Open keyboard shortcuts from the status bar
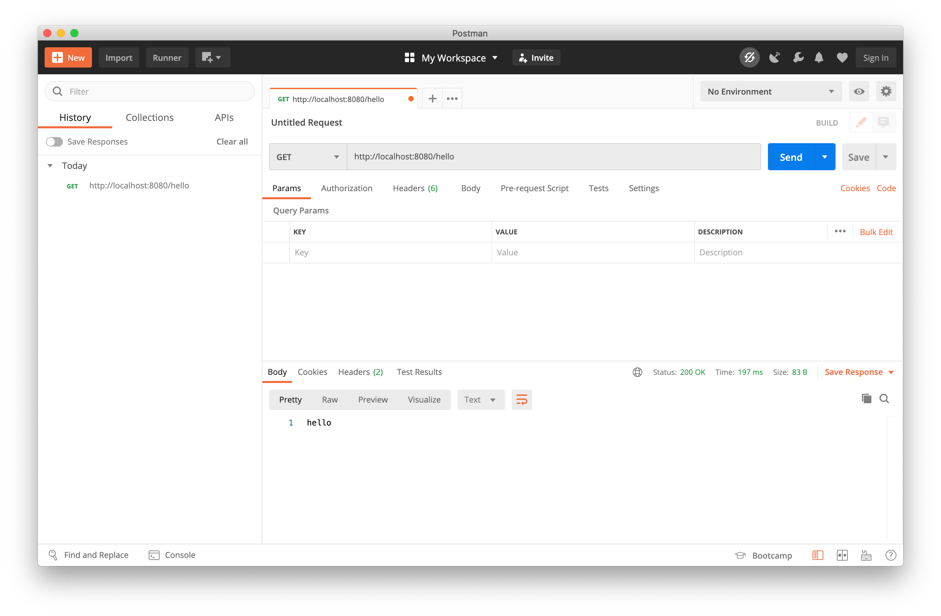This screenshot has width=941, height=616. 866,555
